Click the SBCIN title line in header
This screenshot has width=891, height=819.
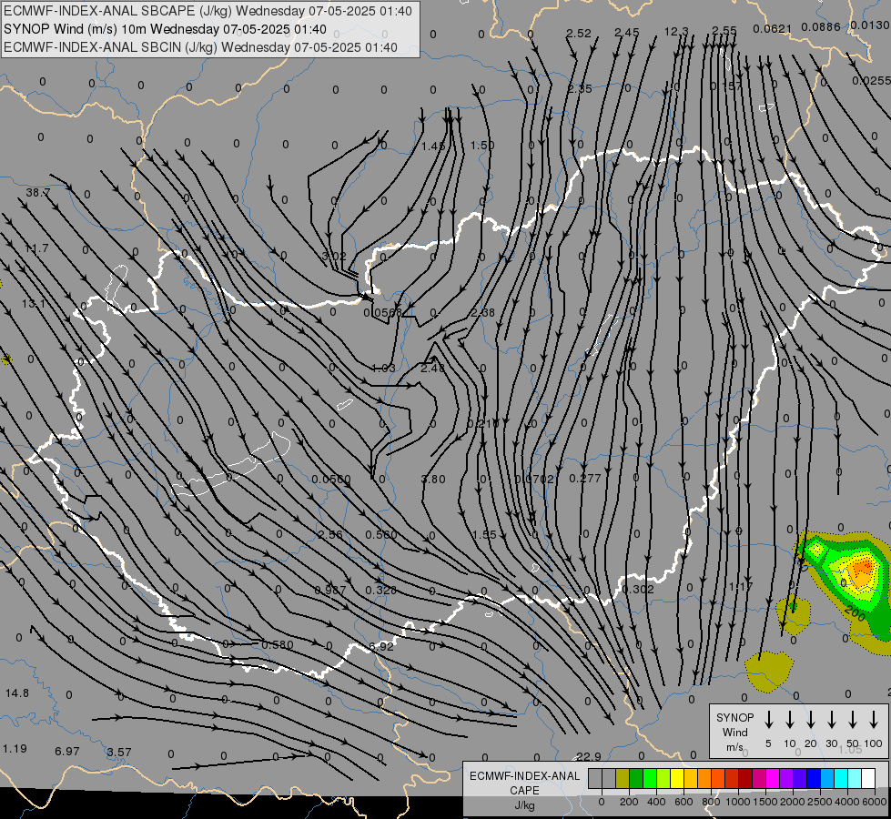[x=200, y=47]
